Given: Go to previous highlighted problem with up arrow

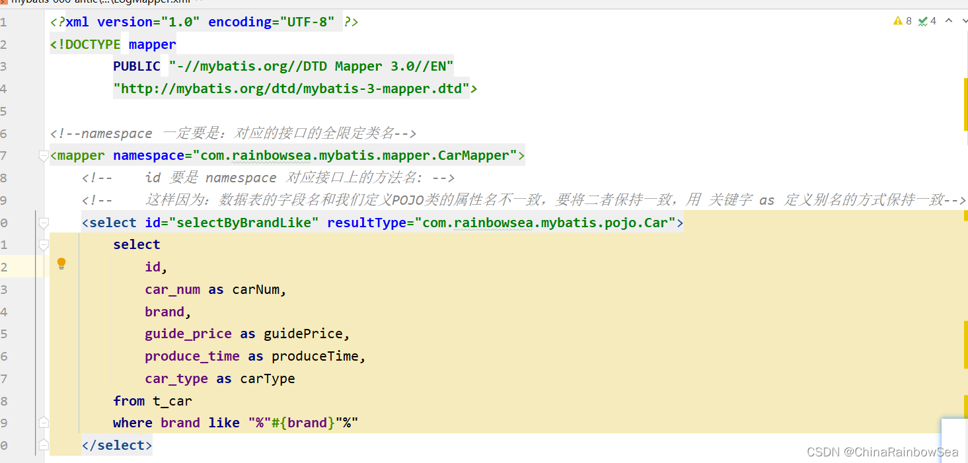Looking at the screenshot, I should [x=949, y=21].
